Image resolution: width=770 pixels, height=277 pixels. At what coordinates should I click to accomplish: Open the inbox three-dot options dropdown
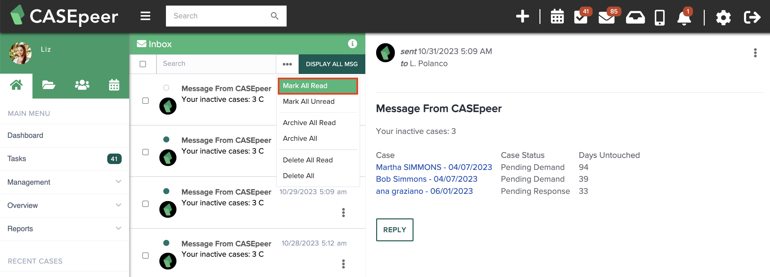click(287, 64)
